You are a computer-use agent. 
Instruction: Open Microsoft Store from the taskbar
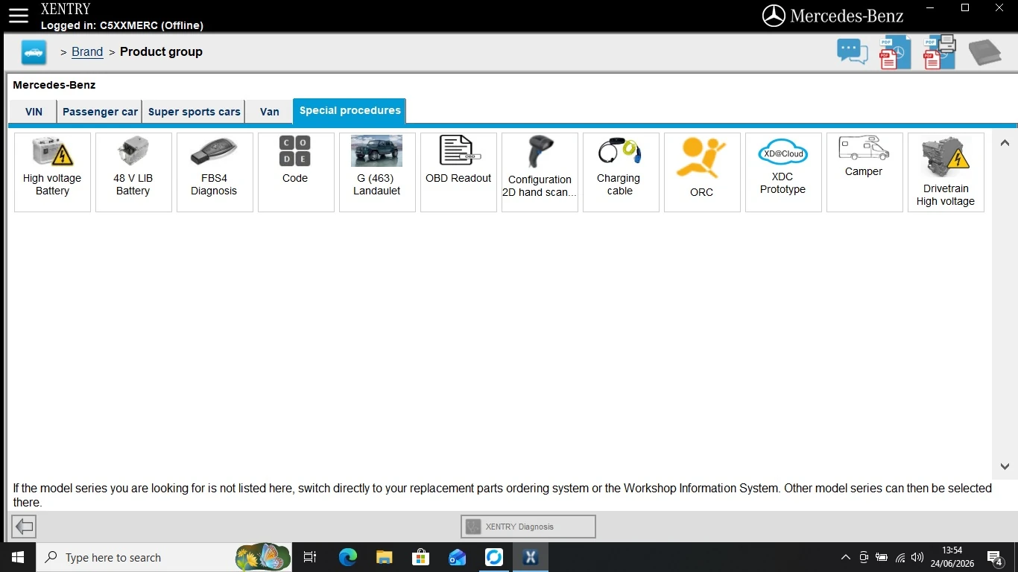pyautogui.click(x=420, y=557)
